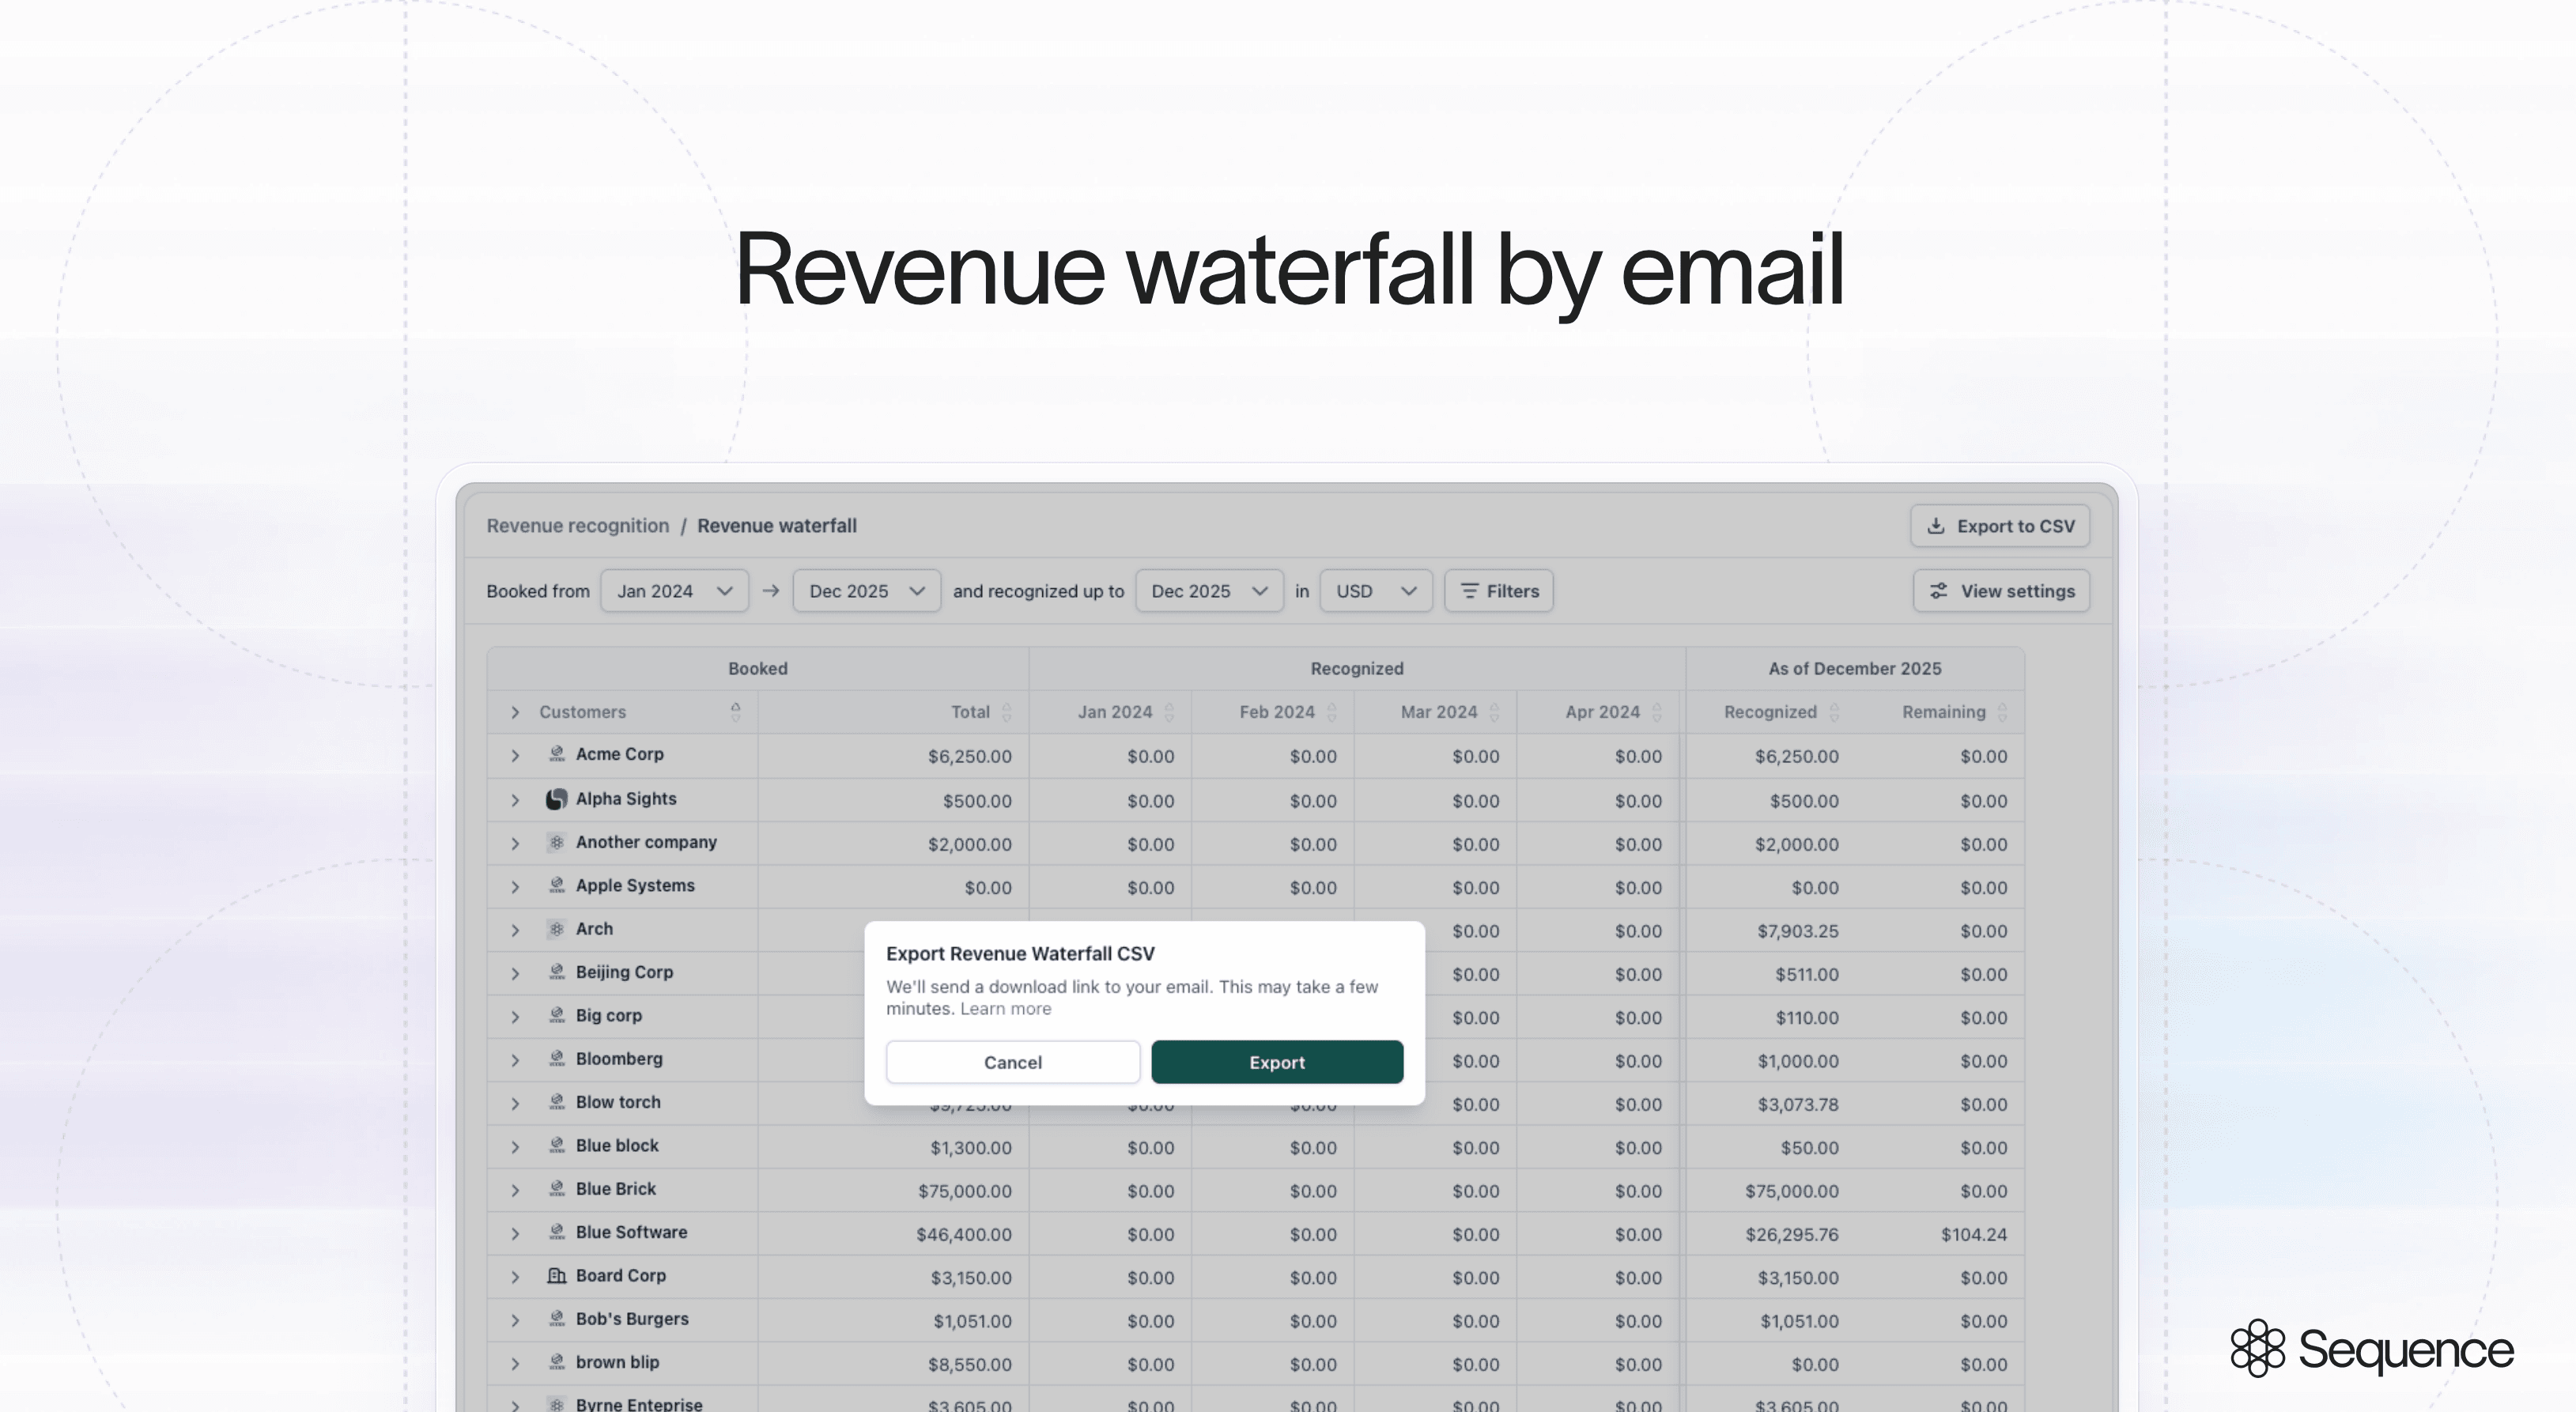
Task: Click the Blue Brick avatar icon
Action: click(x=557, y=1189)
